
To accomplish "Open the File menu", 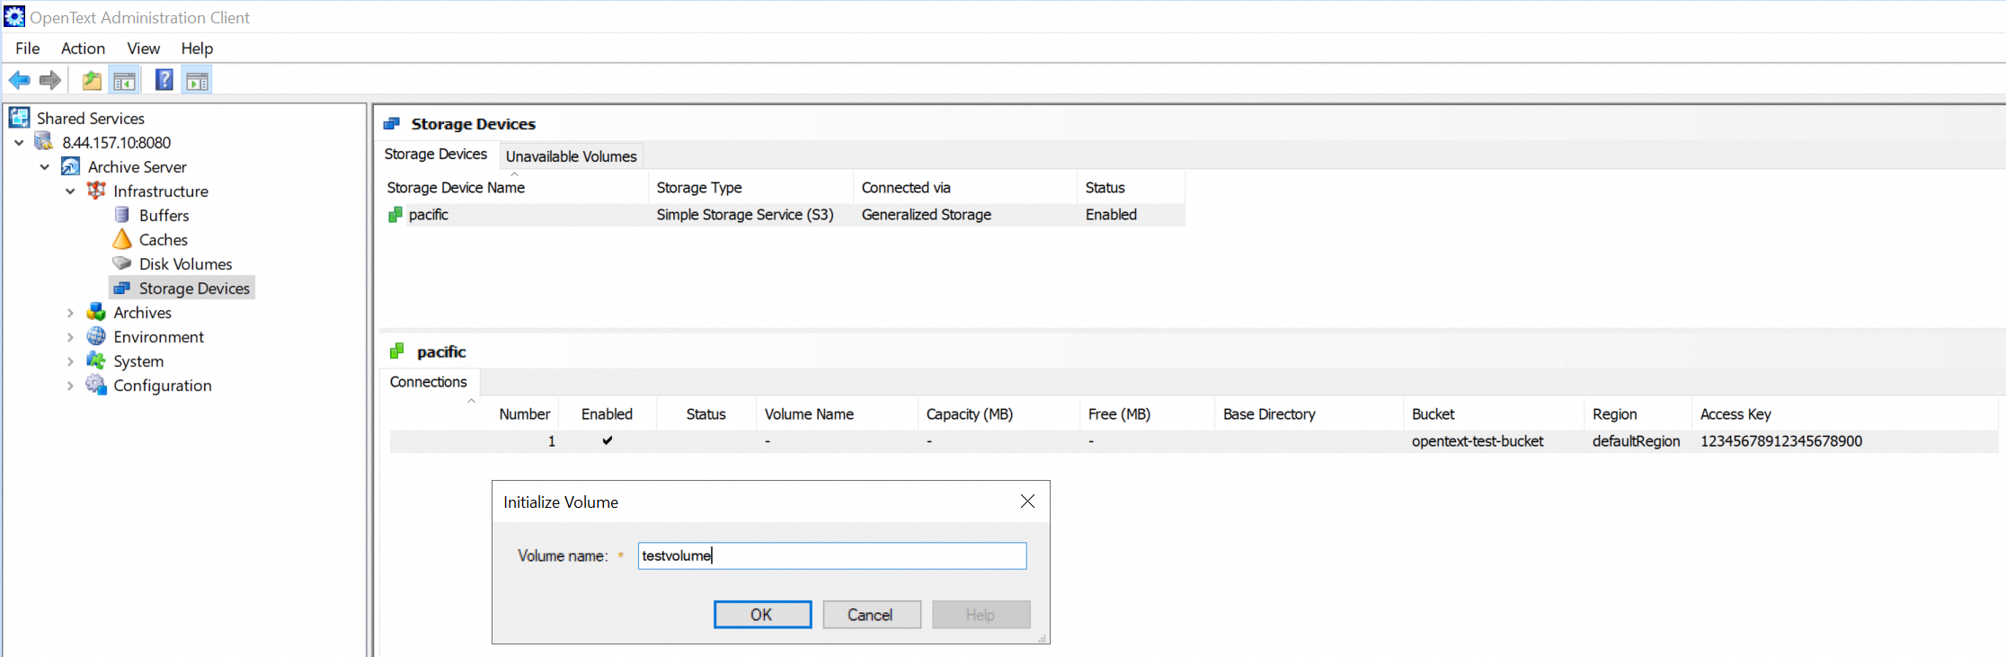I will 28,49.
